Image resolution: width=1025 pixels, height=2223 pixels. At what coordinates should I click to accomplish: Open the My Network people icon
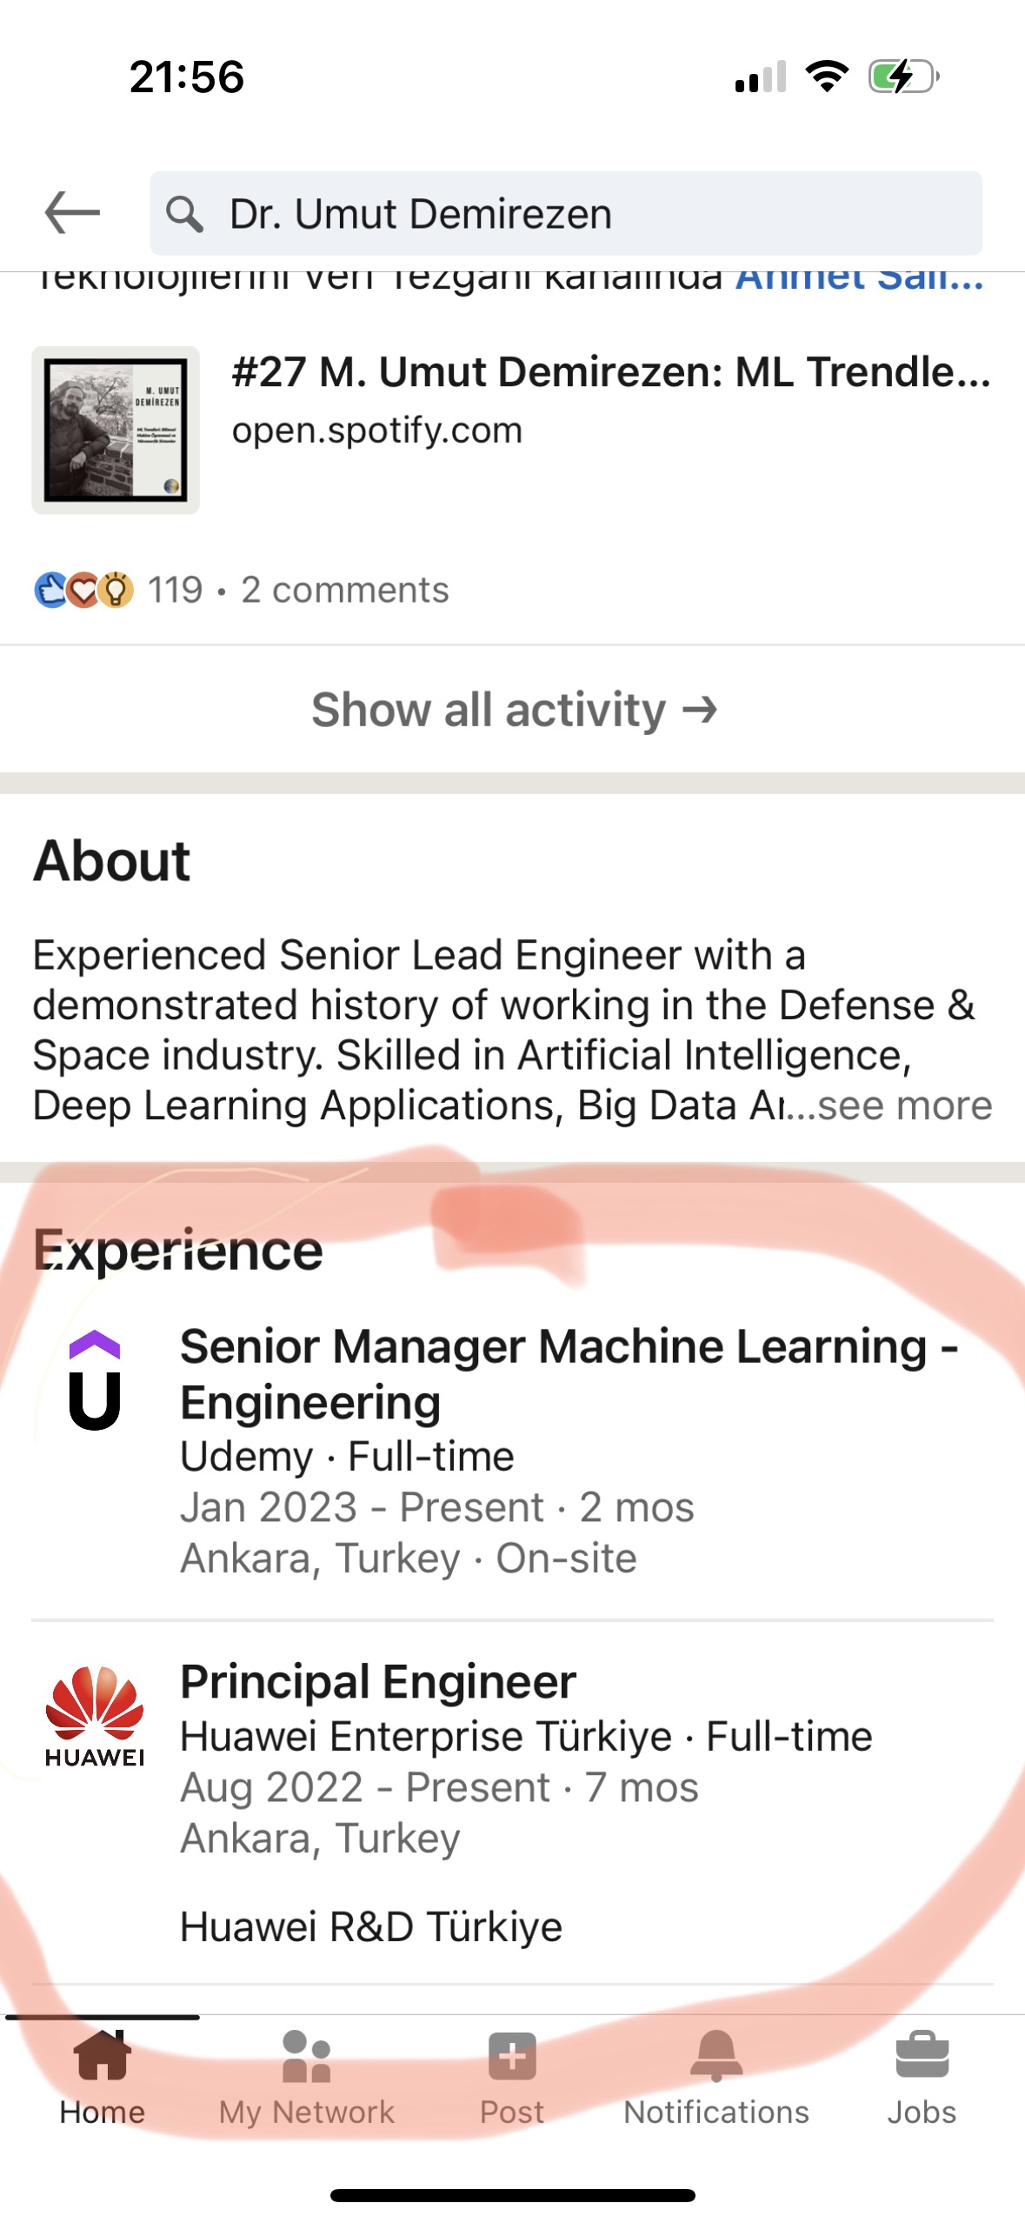coord(306,2056)
